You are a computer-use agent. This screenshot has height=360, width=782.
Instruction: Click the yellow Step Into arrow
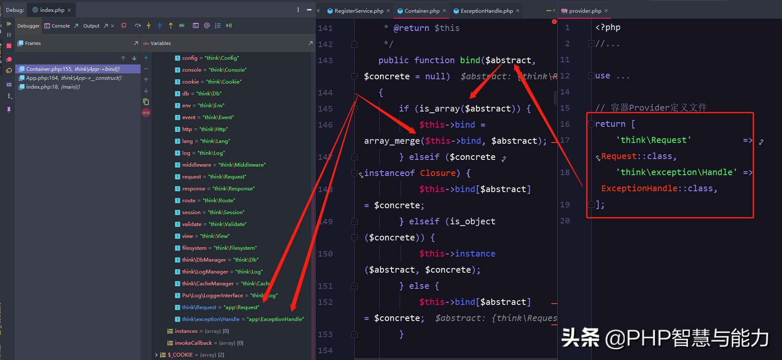(x=149, y=25)
